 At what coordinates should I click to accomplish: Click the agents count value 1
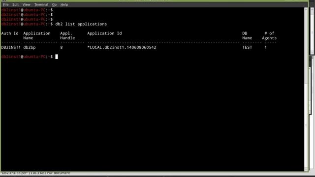(x=266, y=47)
